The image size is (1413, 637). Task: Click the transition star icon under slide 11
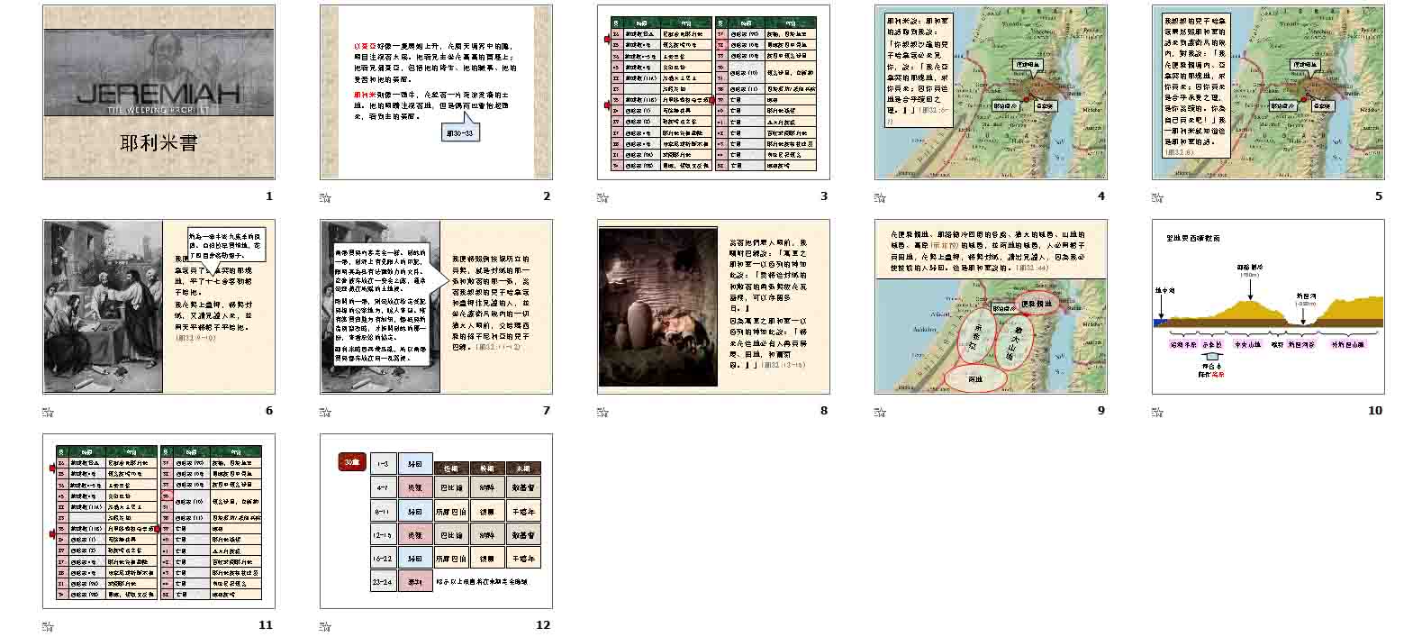click(x=48, y=626)
